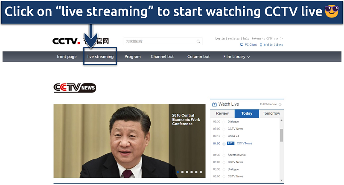
Task: Select the second carousel dot
Action: tap(182, 172)
